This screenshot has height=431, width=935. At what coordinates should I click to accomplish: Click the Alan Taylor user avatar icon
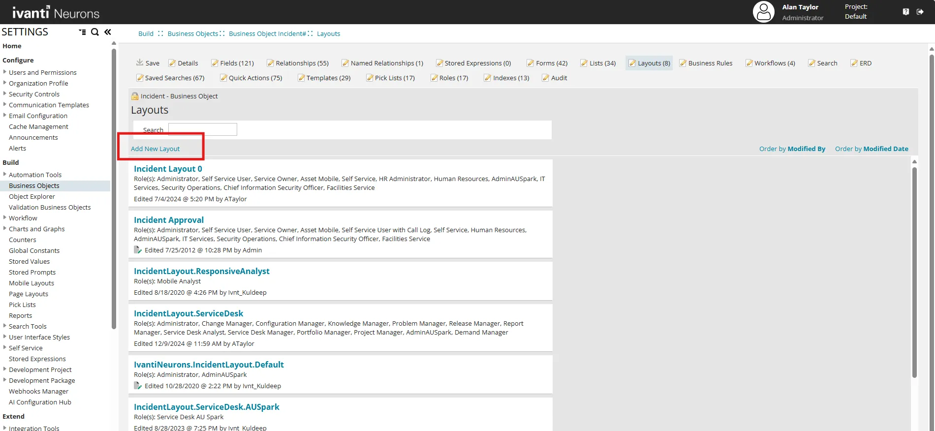pyautogui.click(x=764, y=12)
